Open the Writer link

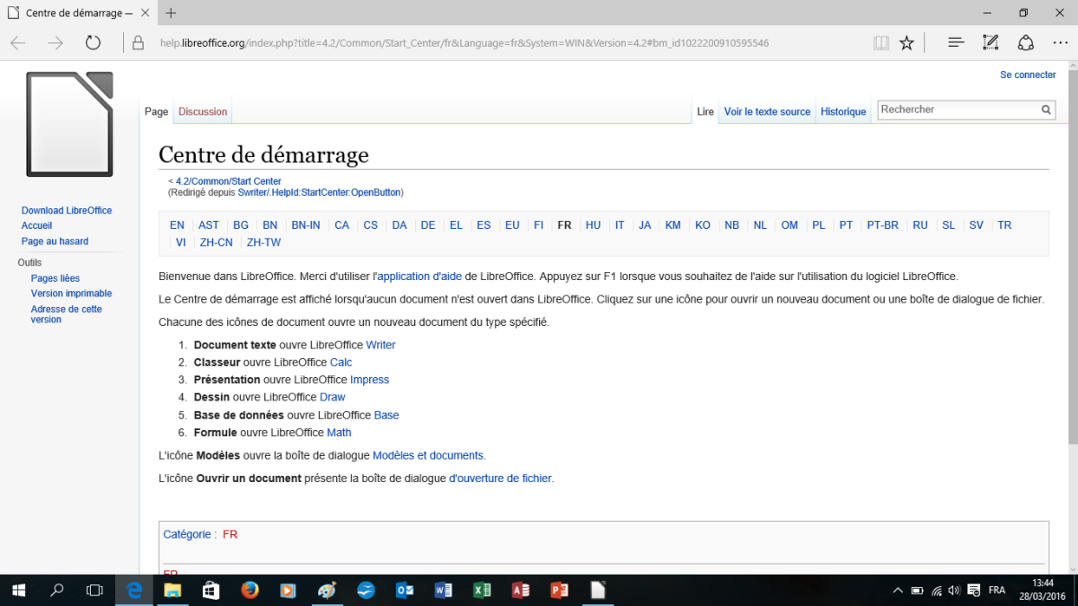pos(381,345)
